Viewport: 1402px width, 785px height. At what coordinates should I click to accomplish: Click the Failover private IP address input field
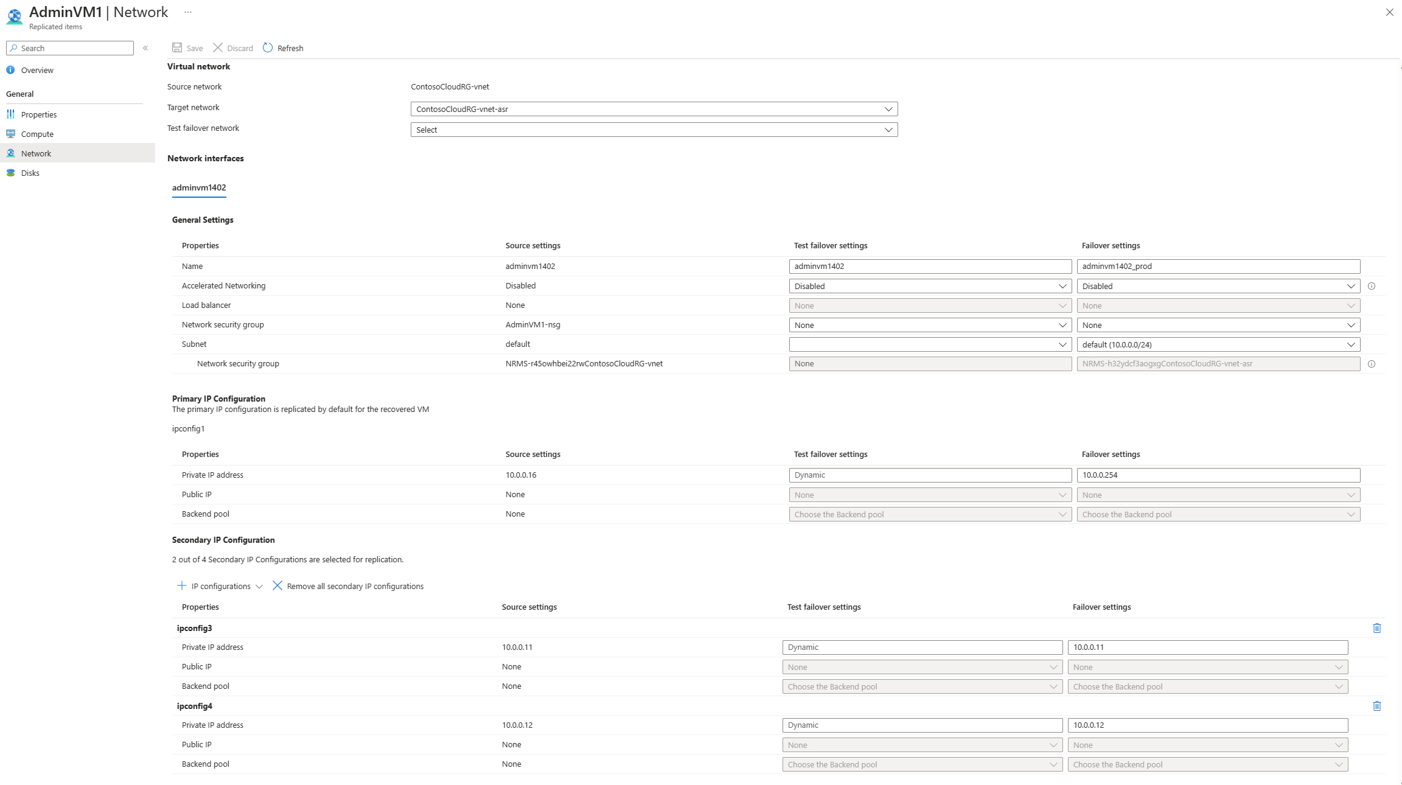1217,474
